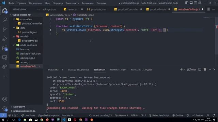The height and width of the screenshot is (122, 218).
Task: Show additional activity bar views
Action: point(4,76)
